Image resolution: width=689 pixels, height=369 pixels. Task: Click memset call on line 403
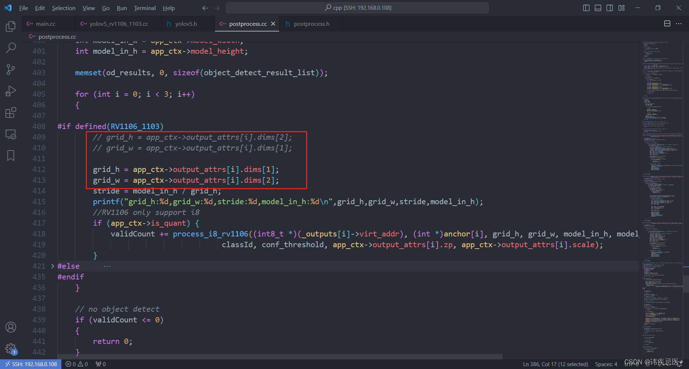[x=88, y=73]
